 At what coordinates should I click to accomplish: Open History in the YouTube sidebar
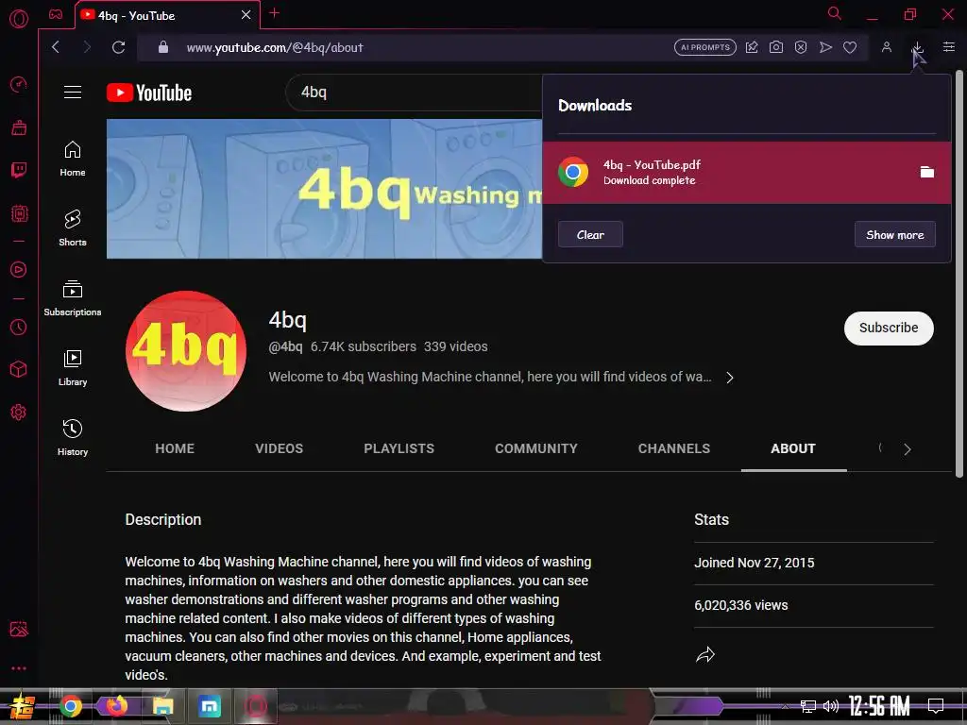pyautogui.click(x=73, y=438)
